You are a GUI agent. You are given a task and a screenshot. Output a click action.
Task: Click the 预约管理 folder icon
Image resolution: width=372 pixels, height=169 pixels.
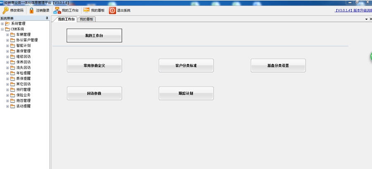[12, 90]
